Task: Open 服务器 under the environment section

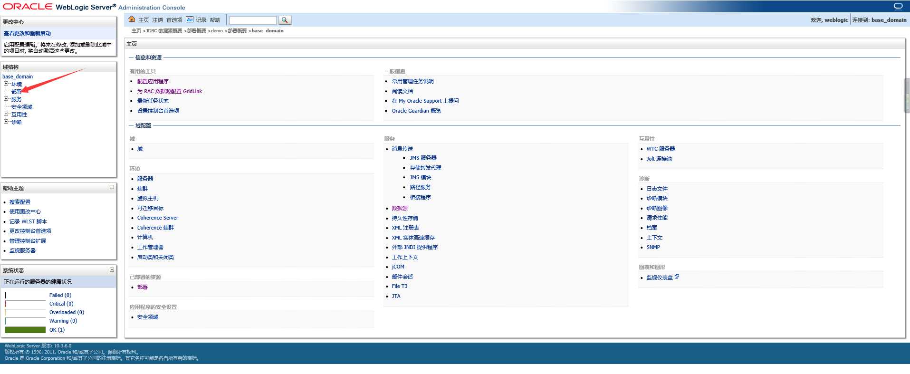Action: pos(145,179)
